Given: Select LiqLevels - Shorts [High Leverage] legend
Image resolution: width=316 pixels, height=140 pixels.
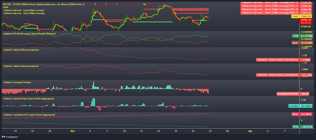Looking at the screenshot, I should click(23, 13).
